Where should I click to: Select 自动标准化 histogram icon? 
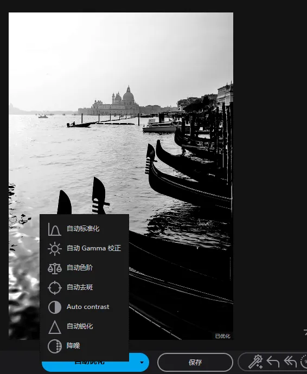(54, 229)
